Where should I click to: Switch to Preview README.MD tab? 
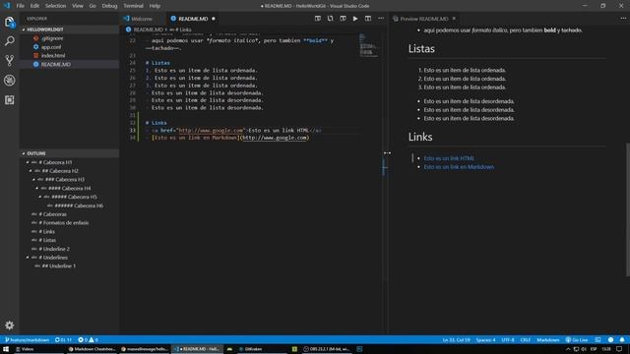coord(423,19)
